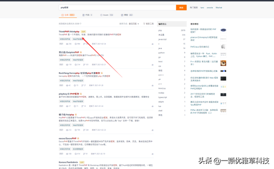This screenshot has height=169, width=274.
Task: Open the playboy/Z-PHP框架 repository
Action: [69, 94]
